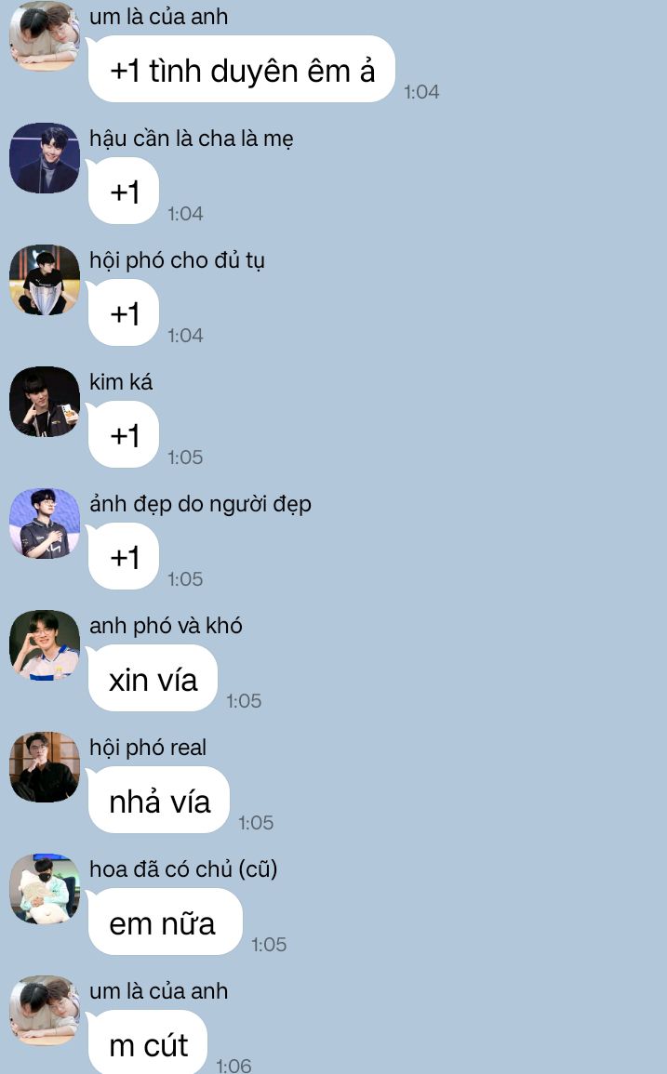Image resolution: width=667 pixels, height=1074 pixels.
Task: Open profile picture of "kim ká"
Action: click(45, 402)
